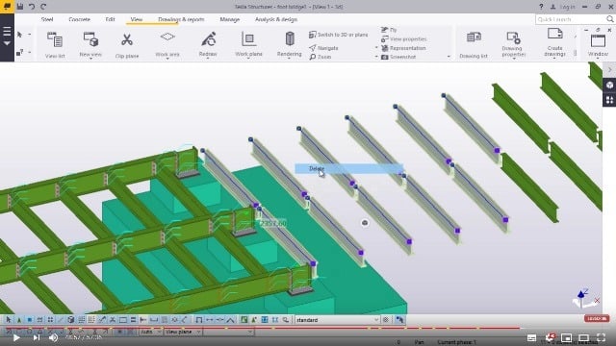Toggle YouTube miniplayer mode
Screen dimensions: 616x346
566,337
